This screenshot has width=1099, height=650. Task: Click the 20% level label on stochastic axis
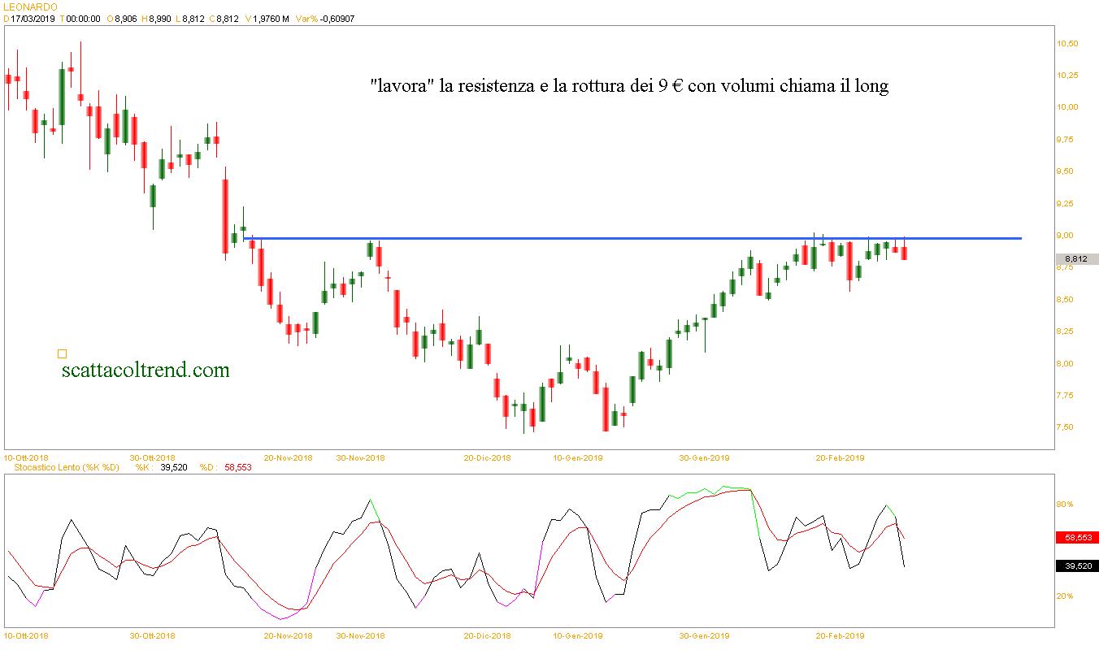point(1064,596)
